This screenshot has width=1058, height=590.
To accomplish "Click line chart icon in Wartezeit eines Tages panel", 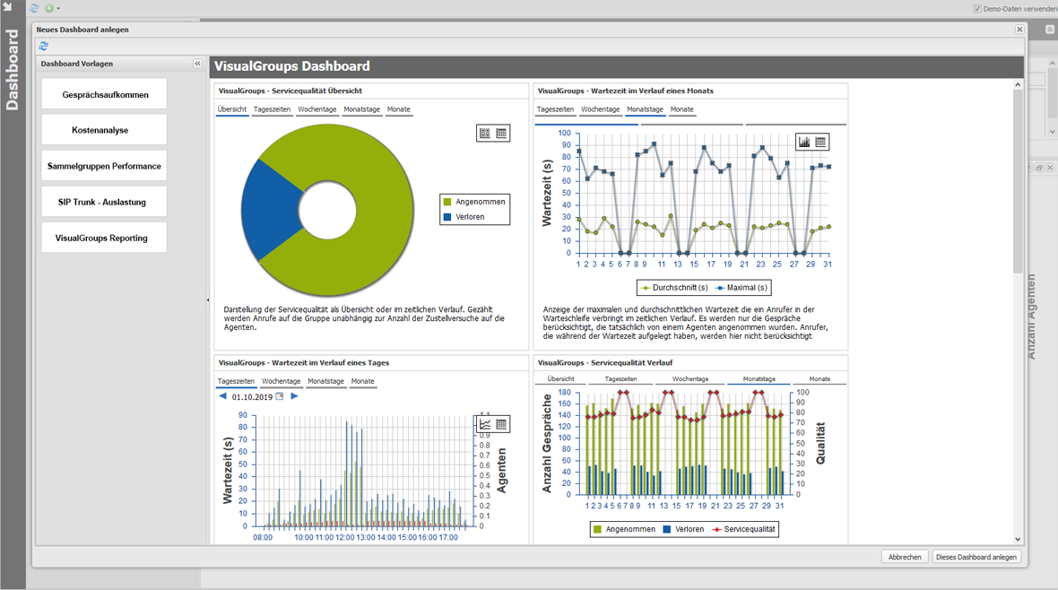I will pyautogui.click(x=485, y=424).
